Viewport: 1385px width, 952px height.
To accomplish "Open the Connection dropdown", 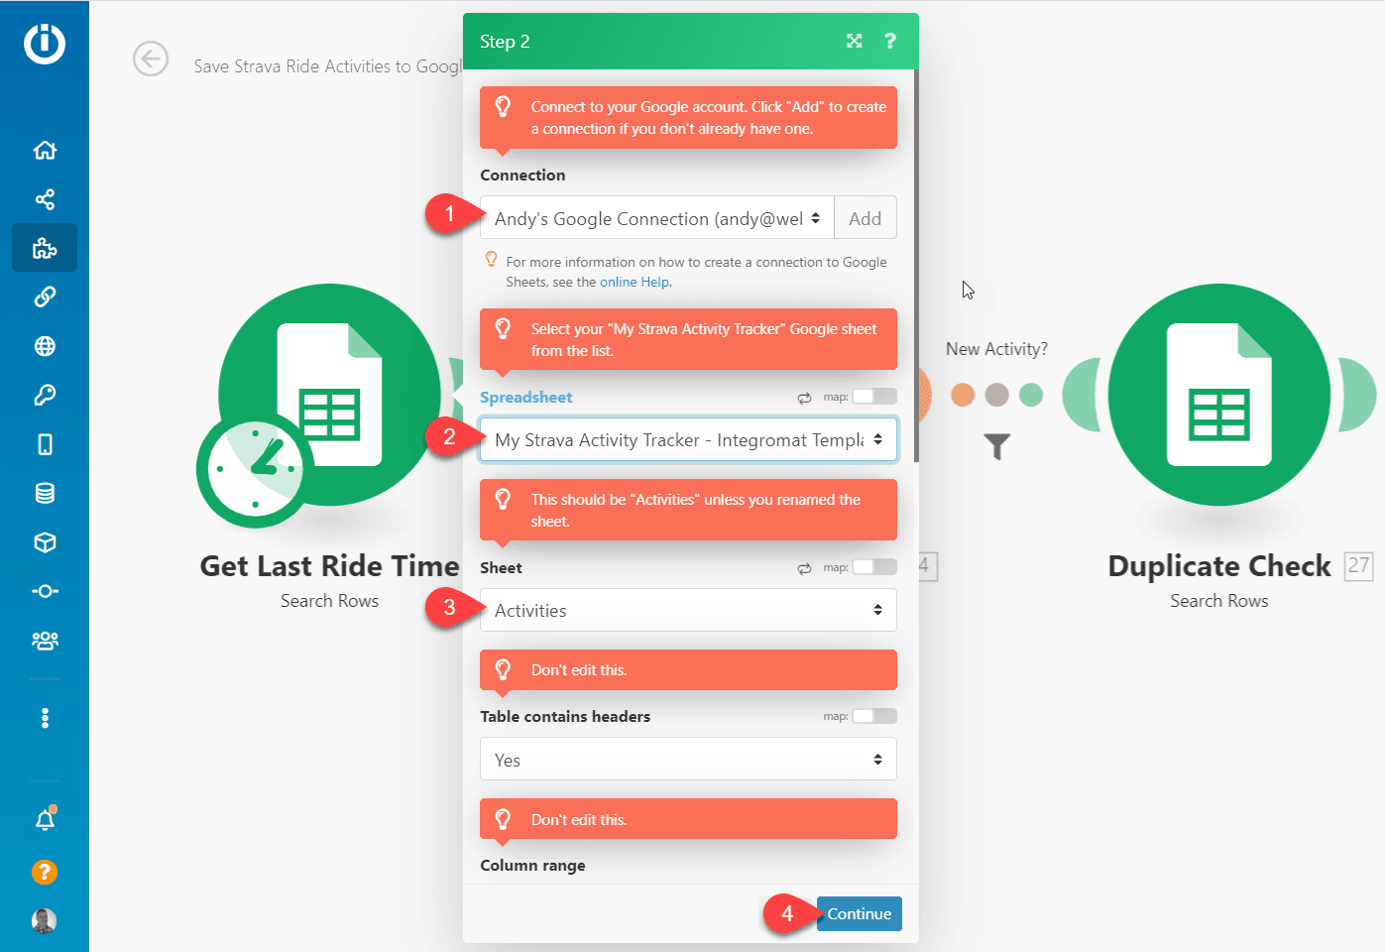I will point(657,218).
